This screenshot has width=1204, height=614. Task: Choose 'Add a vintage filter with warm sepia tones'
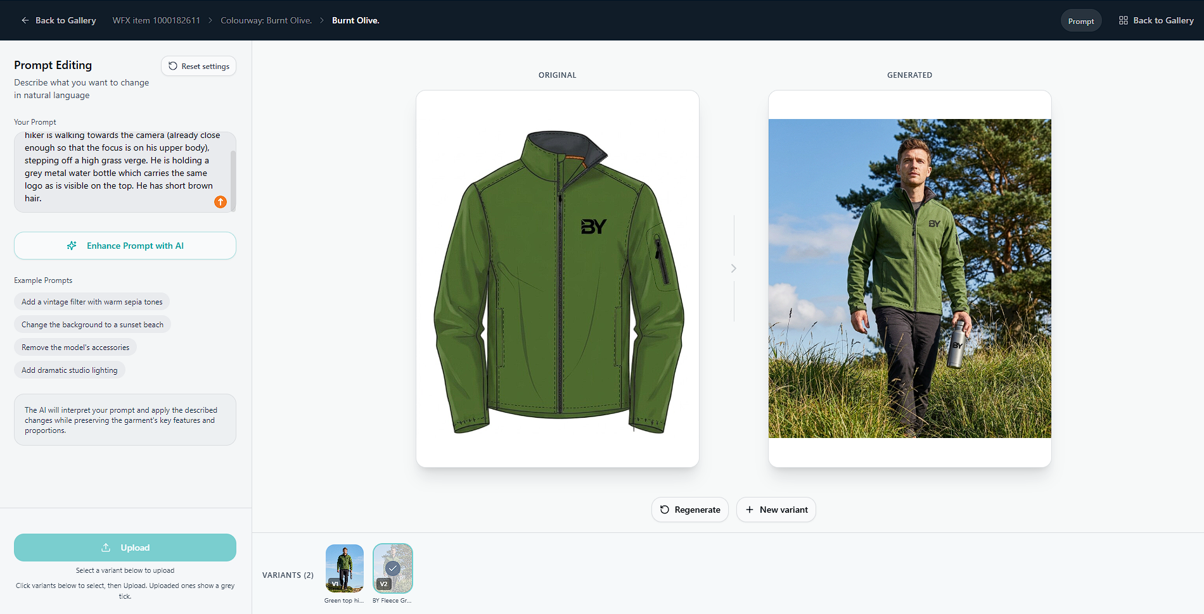pyautogui.click(x=92, y=302)
